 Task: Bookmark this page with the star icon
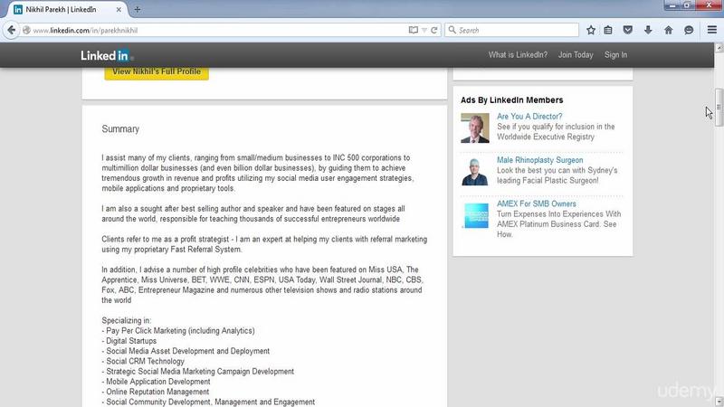point(591,30)
